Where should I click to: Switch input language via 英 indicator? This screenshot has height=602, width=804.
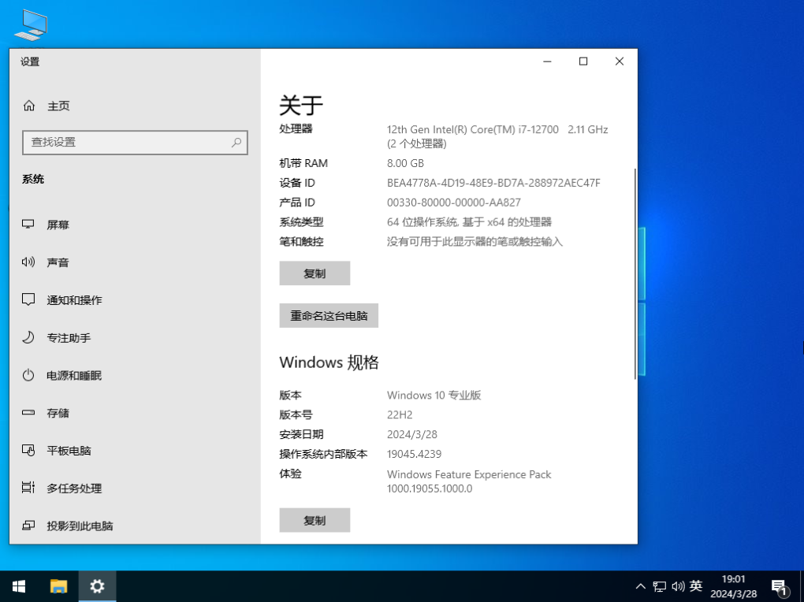(x=696, y=586)
